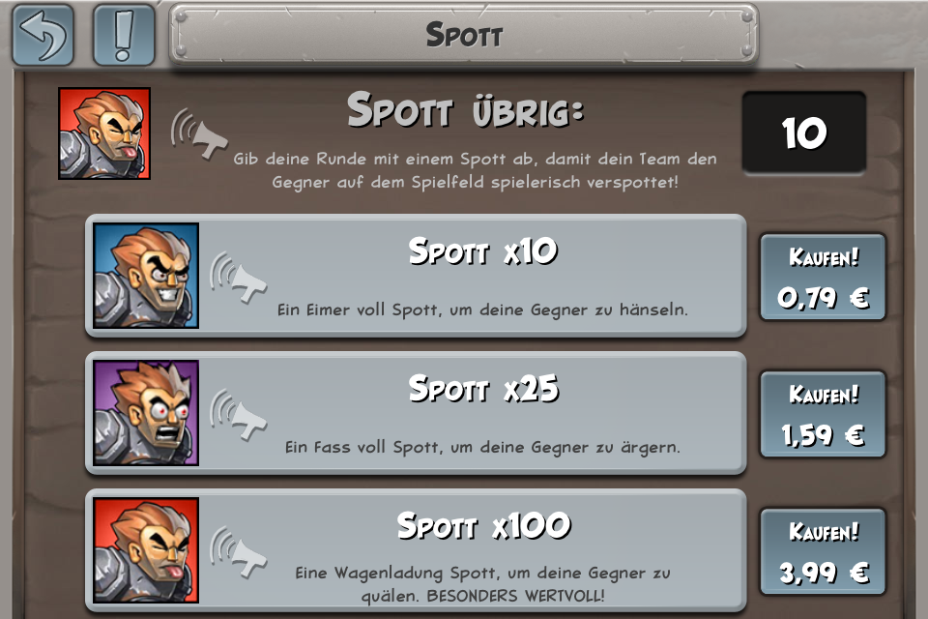Screen dimensions: 928x619
Task: Select the red hero portrait in Spott x100
Action: click(x=146, y=550)
